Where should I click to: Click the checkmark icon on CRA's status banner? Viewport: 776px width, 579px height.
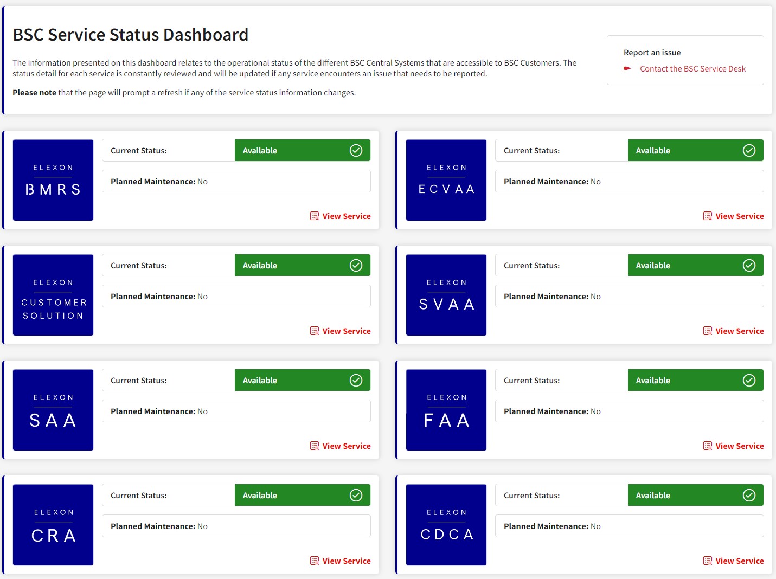[x=356, y=495]
